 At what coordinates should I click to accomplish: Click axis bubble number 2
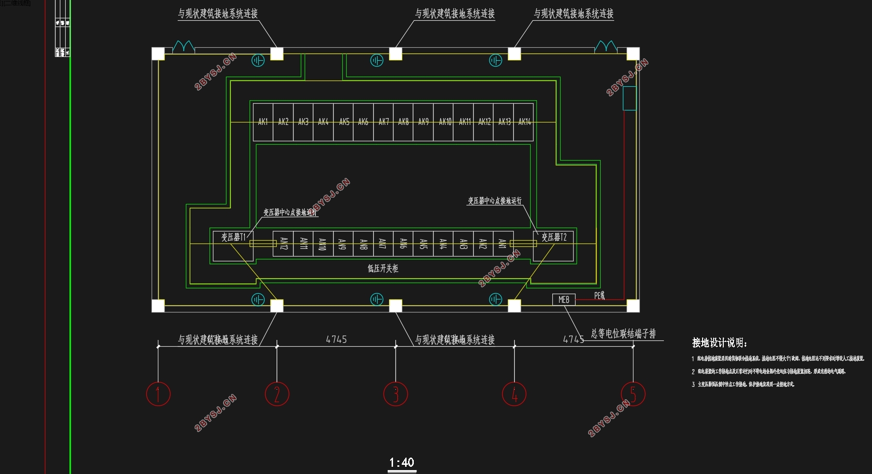tap(277, 394)
